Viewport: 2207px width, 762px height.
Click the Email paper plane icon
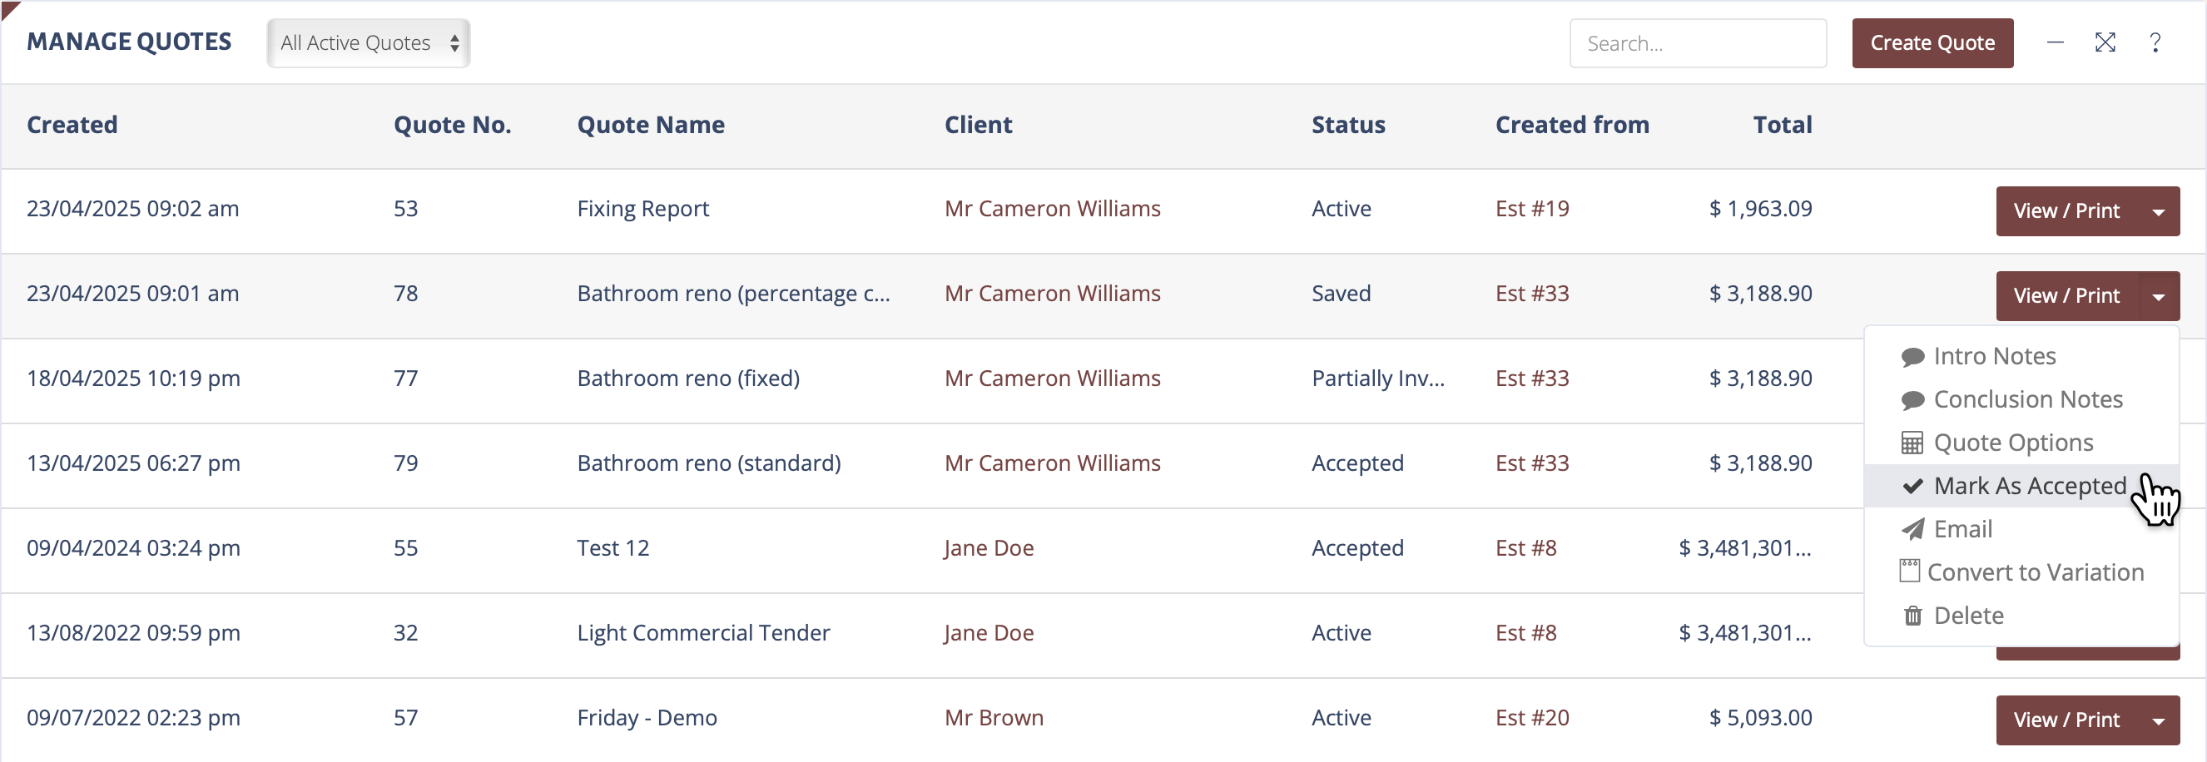click(1912, 530)
